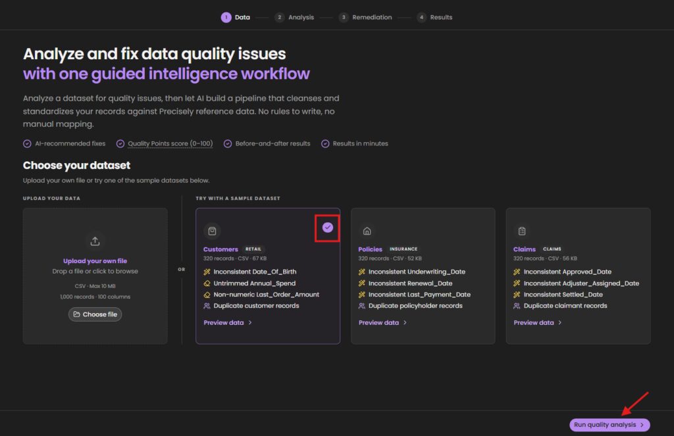Click 'Inconsistent Settled_Date' text
Screen dimensions: 674x436
(x=563, y=295)
